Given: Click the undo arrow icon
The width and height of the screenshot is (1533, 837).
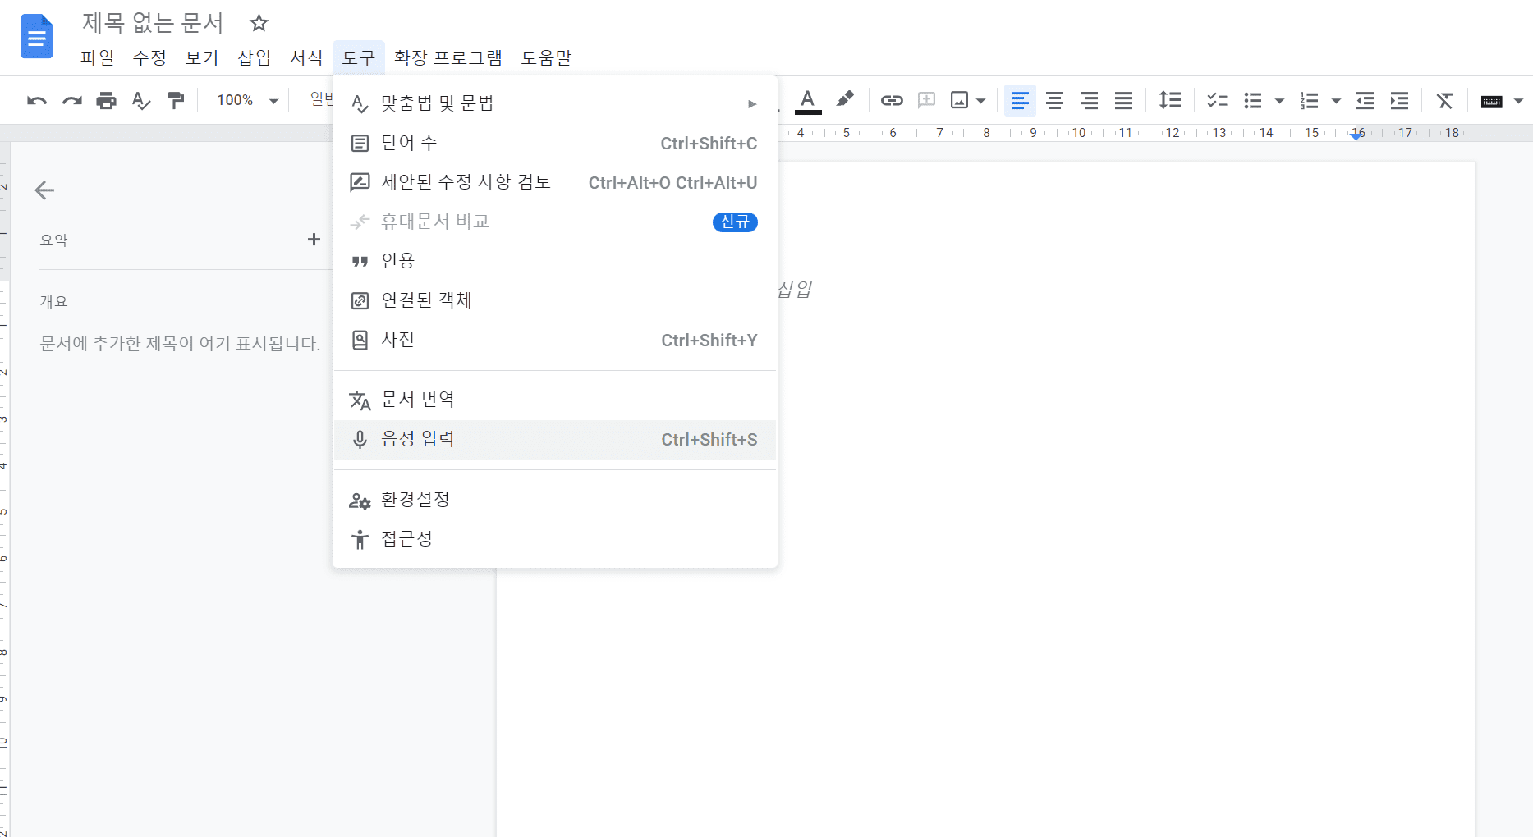Looking at the screenshot, I should tap(37, 101).
